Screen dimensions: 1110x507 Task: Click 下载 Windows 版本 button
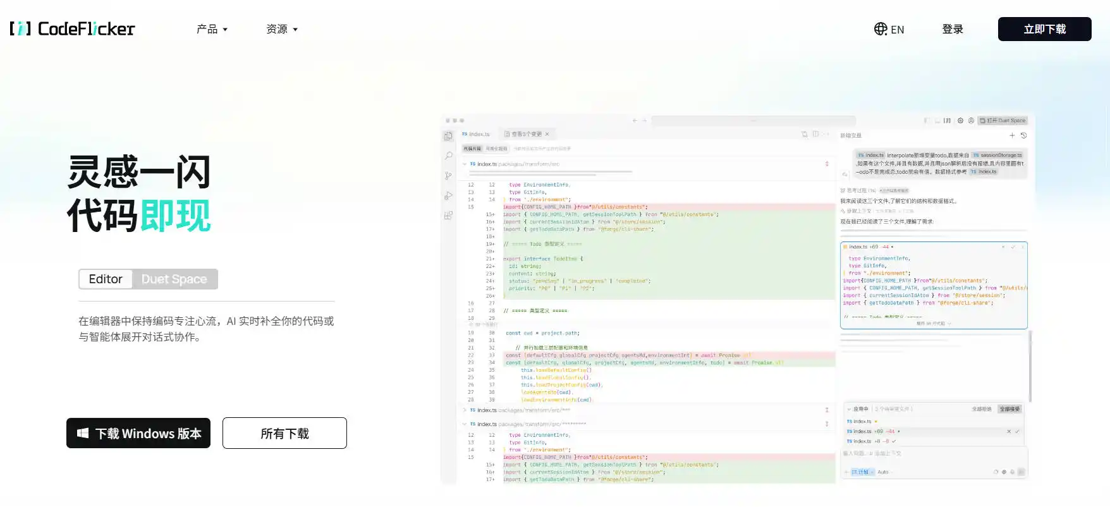click(x=138, y=433)
